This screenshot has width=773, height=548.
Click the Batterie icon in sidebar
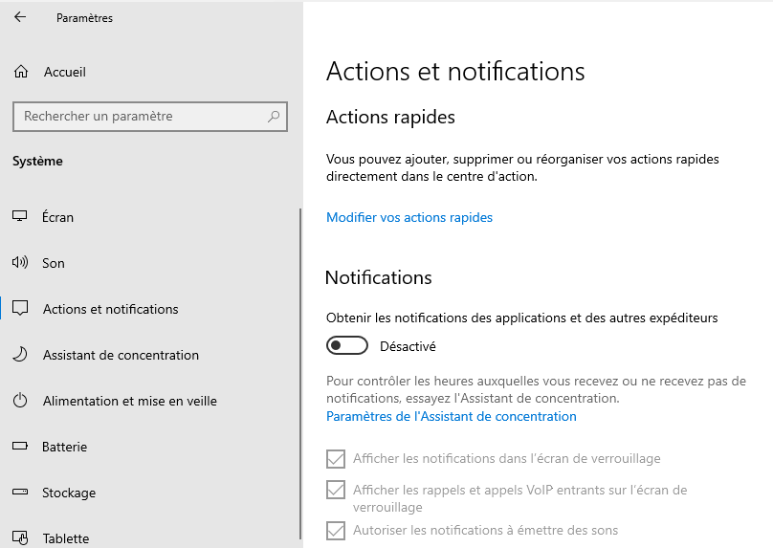pyautogui.click(x=20, y=447)
